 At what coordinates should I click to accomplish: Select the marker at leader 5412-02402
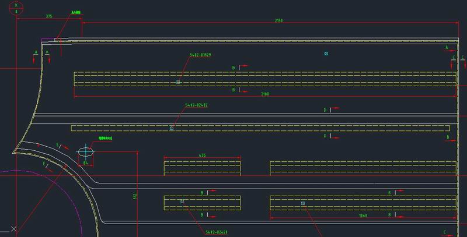[x=172, y=128]
